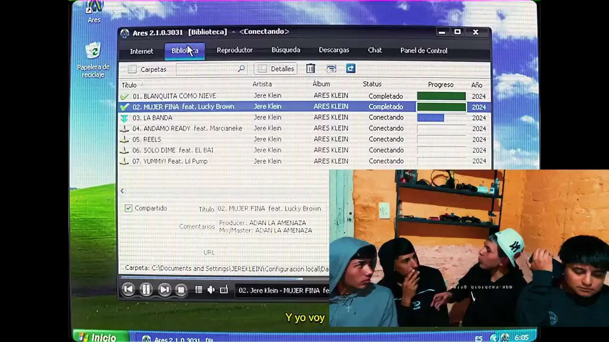Click the Comentarios details text
609x342 pixels.
(x=265, y=227)
